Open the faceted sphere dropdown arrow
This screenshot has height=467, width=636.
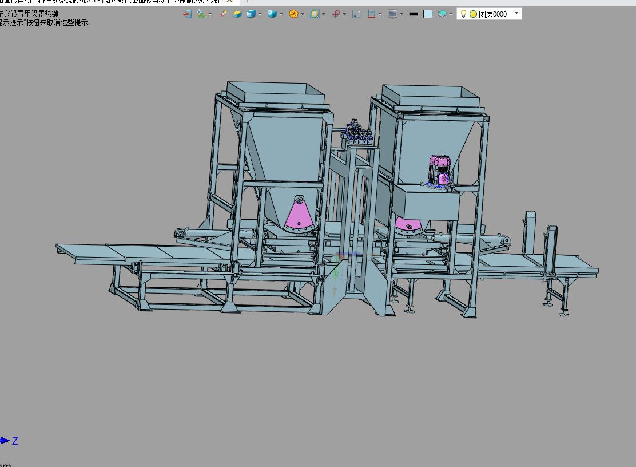point(303,14)
